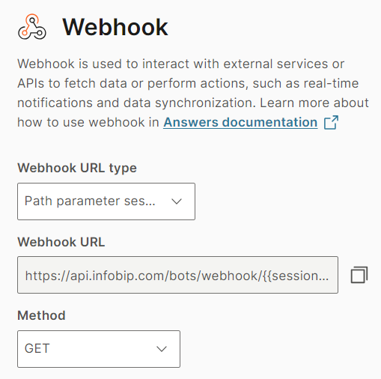The height and width of the screenshot is (379, 381).
Task: Click the chevron arrow in the Method box
Action: pyautogui.click(x=162, y=349)
